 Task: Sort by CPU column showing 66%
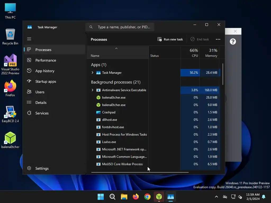[x=190, y=53]
